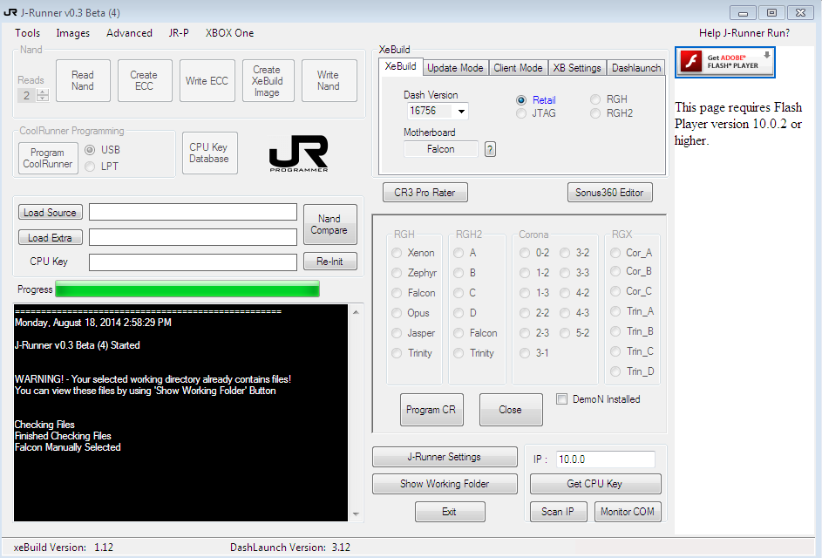The height and width of the screenshot is (558, 822).
Task: Open the JR-P menu
Action: [178, 33]
